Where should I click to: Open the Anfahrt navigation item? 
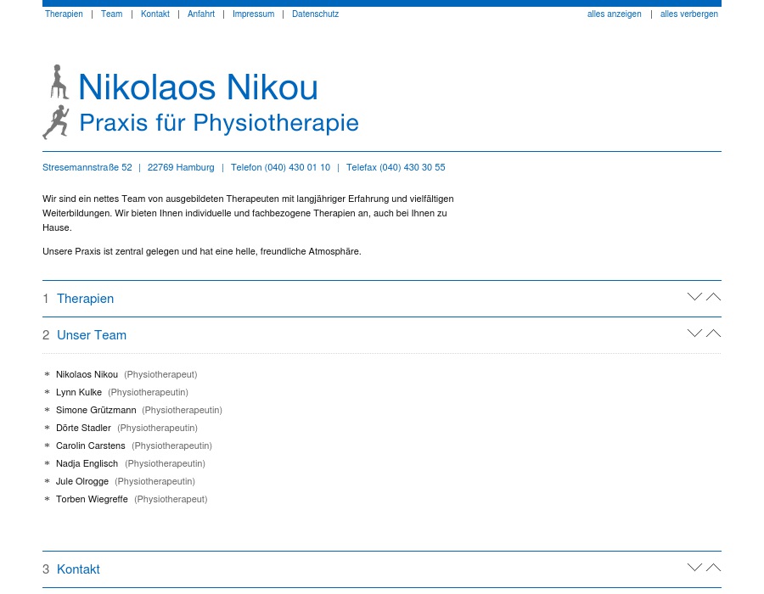pyautogui.click(x=201, y=14)
